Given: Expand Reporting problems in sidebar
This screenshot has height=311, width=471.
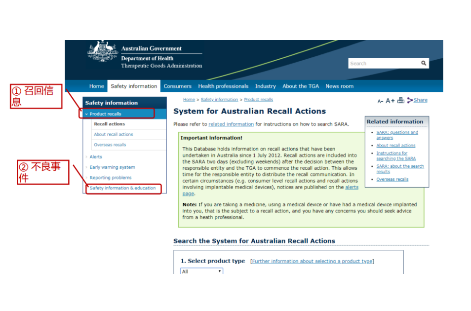Looking at the screenshot, I should (110, 178).
